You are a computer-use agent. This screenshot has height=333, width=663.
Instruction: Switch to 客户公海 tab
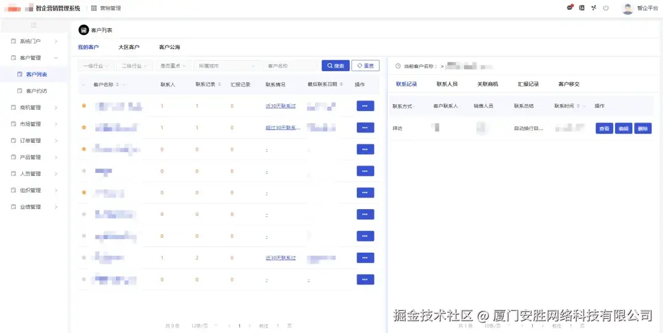[169, 47]
